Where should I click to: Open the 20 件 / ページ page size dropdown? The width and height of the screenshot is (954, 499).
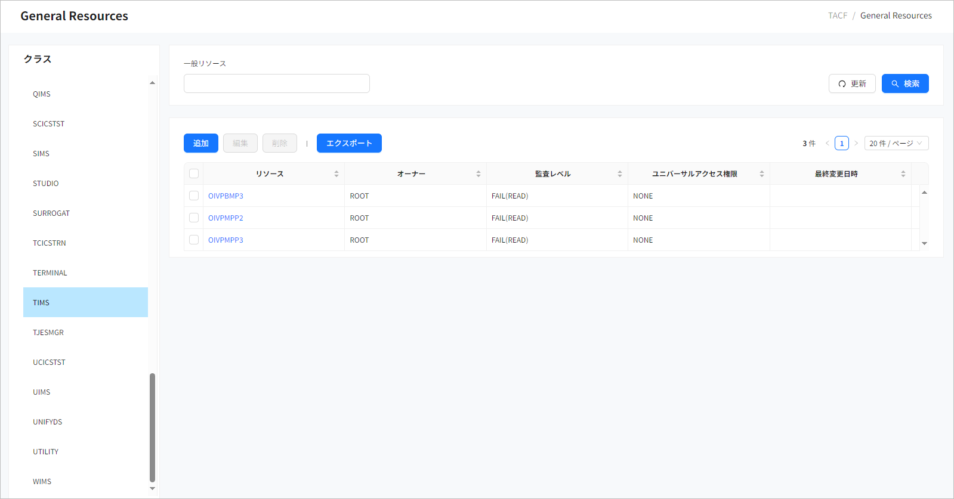[896, 143]
